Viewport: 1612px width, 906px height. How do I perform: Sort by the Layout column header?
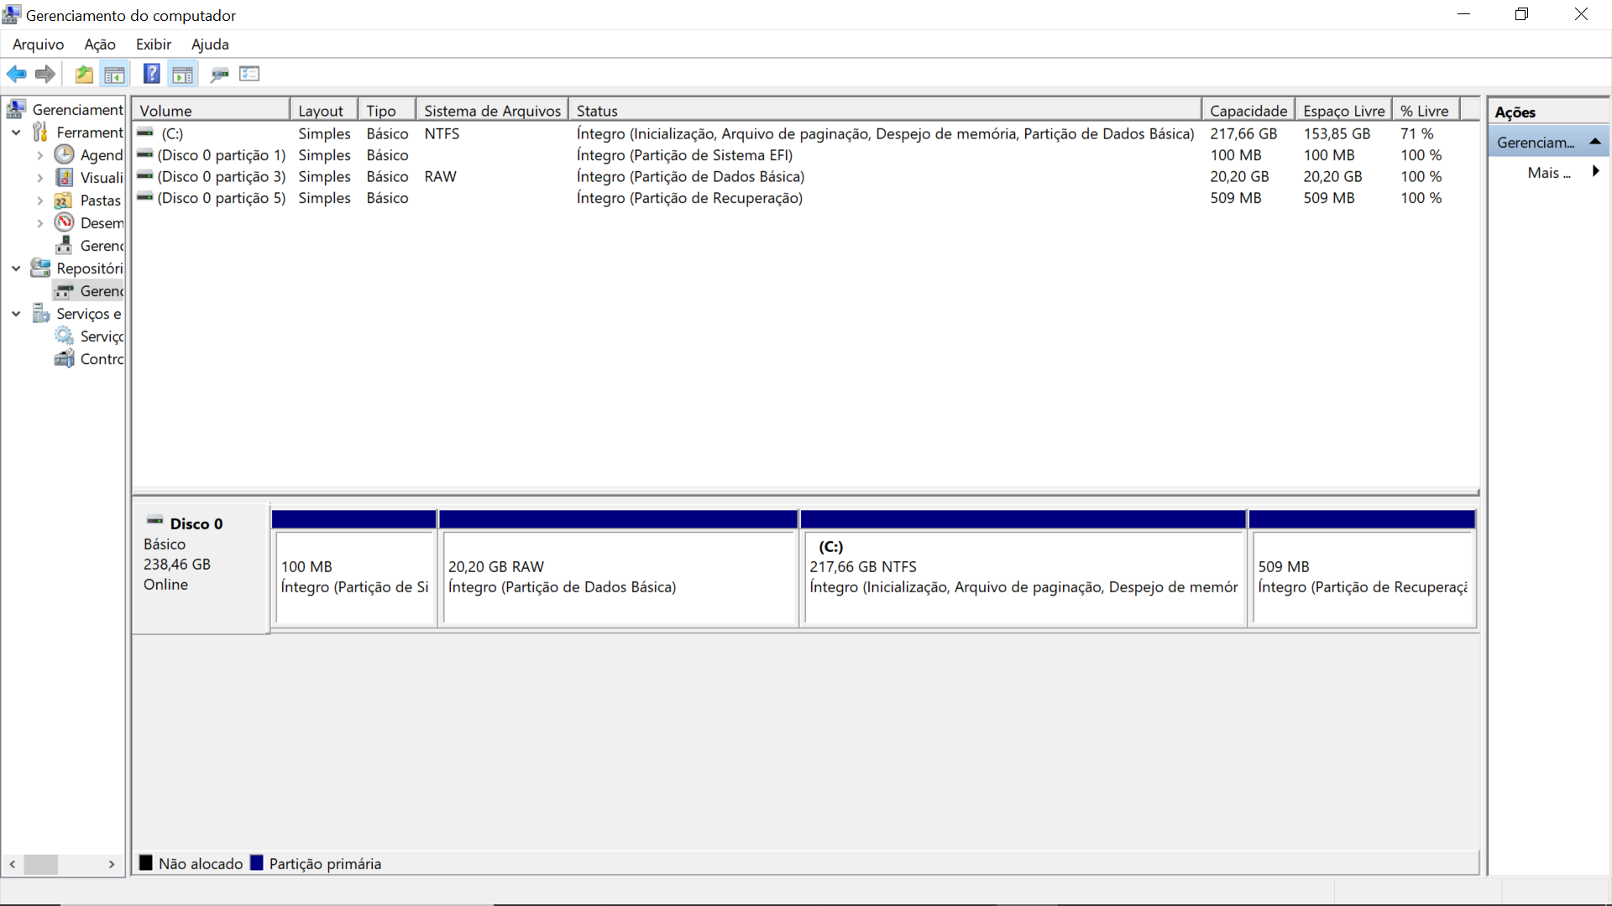324,111
